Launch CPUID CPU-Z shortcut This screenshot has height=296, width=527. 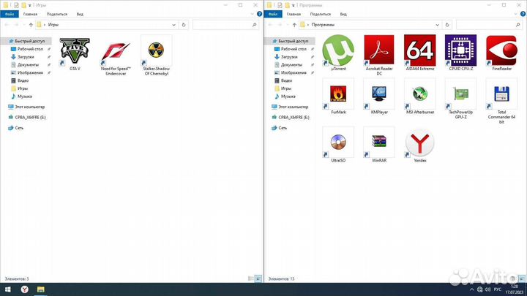click(461, 53)
